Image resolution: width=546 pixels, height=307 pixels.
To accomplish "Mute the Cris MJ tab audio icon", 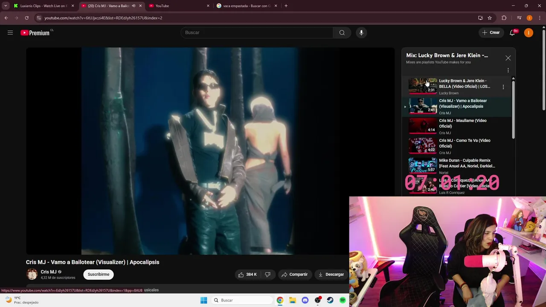I will coord(133,6).
